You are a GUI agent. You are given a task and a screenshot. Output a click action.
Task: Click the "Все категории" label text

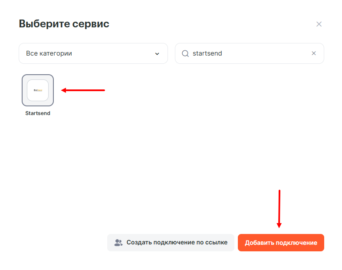click(x=49, y=53)
